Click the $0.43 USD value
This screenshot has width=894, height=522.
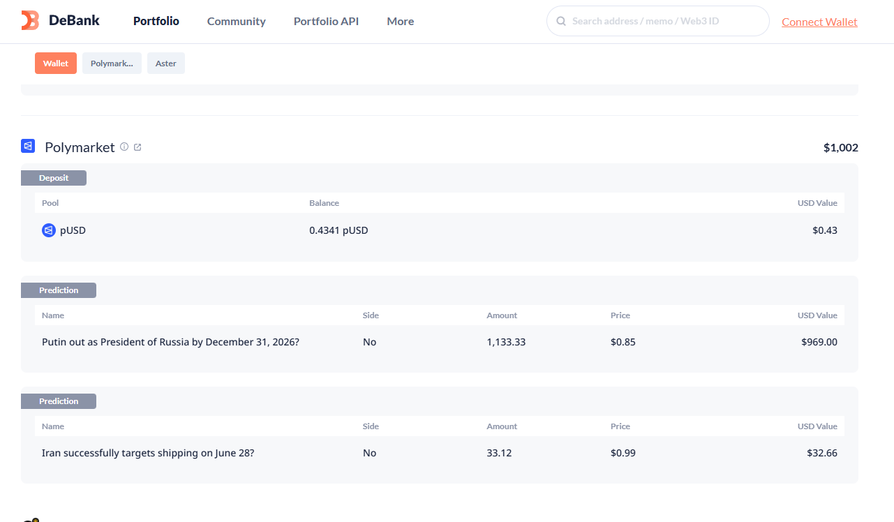click(825, 230)
